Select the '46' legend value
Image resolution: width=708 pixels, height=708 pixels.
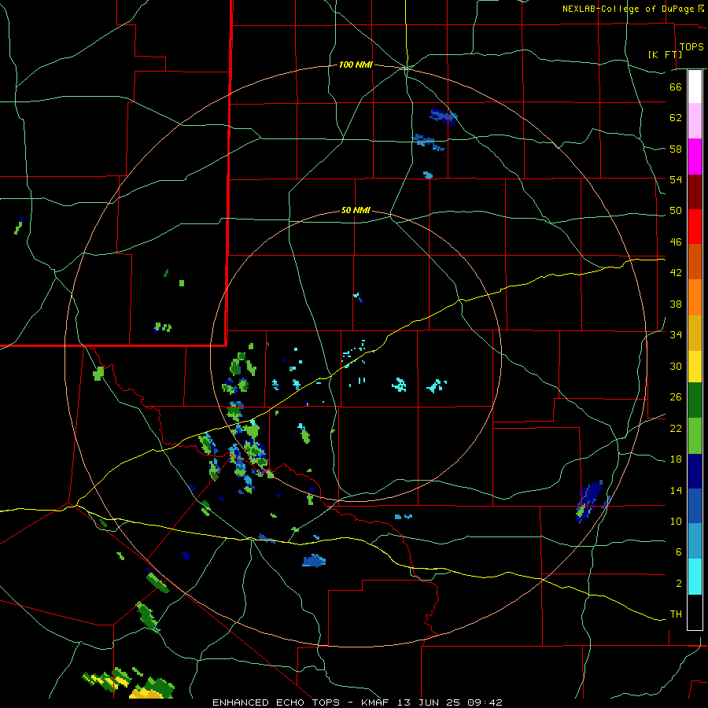(676, 242)
